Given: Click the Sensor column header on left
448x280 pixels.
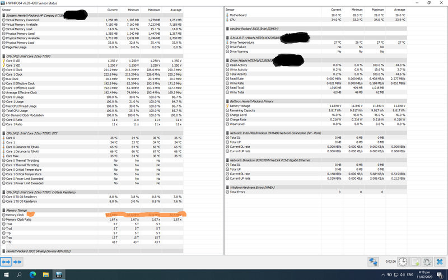Looking at the screenshot, I should 8,10.
